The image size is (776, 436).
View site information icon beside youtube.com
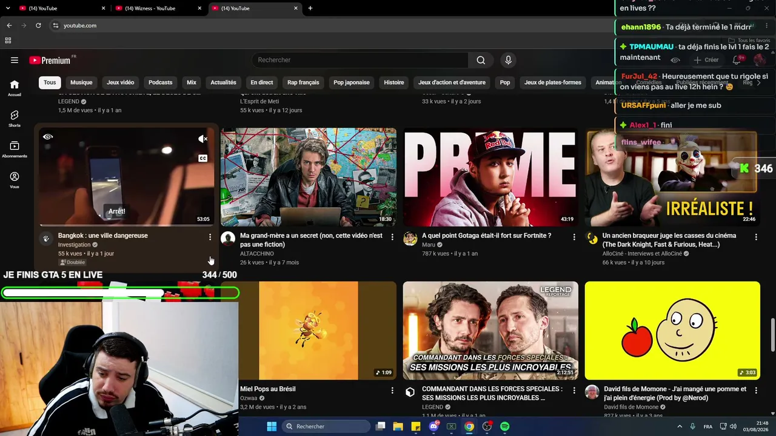pos(55,25)
